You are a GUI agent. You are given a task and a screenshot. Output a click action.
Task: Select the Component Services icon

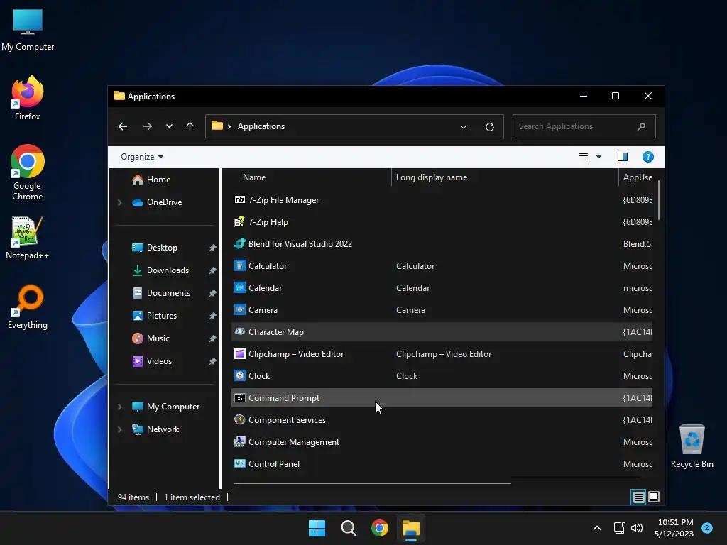tap(240, 420)
